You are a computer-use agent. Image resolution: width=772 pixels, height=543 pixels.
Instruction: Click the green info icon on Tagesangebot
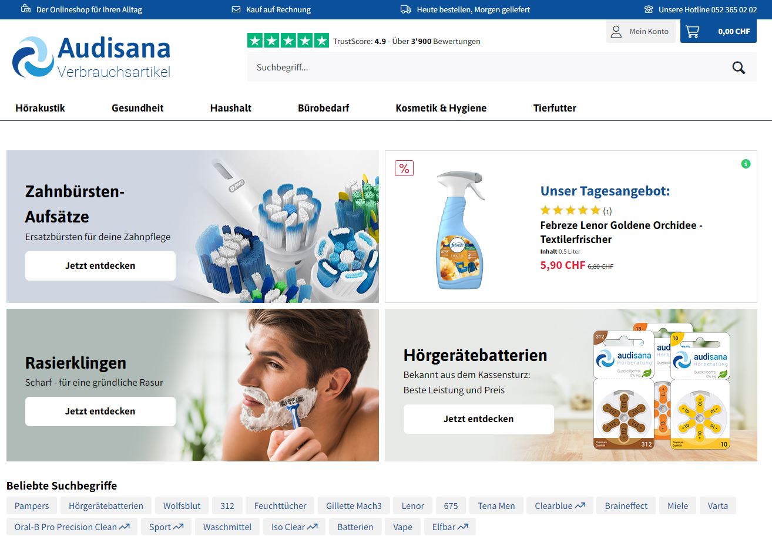(x=746, y=164)
